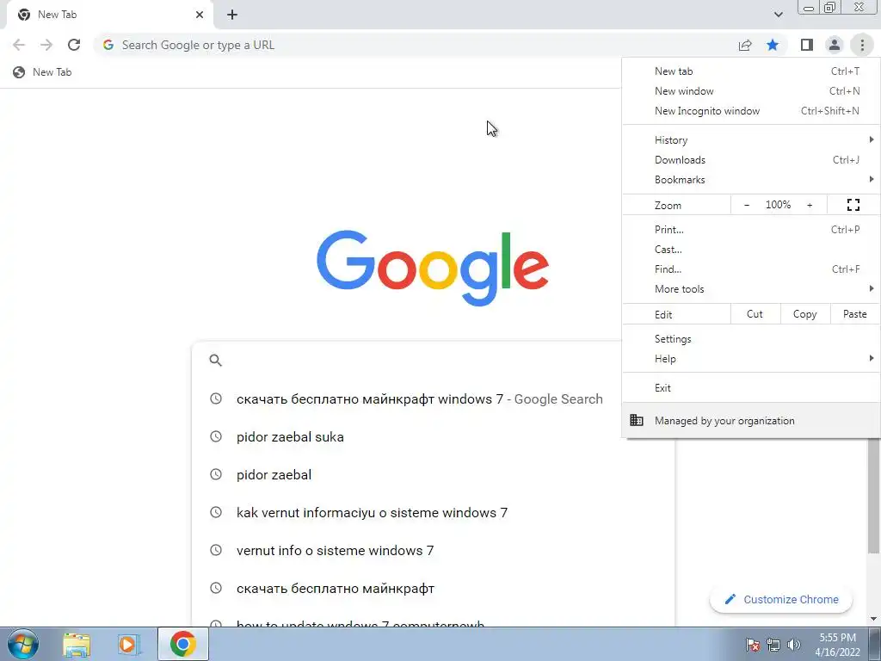Select the 'pidor zaebal' suggestion row
The width and height of the screenshot is (881, 661).
[433, 475]
